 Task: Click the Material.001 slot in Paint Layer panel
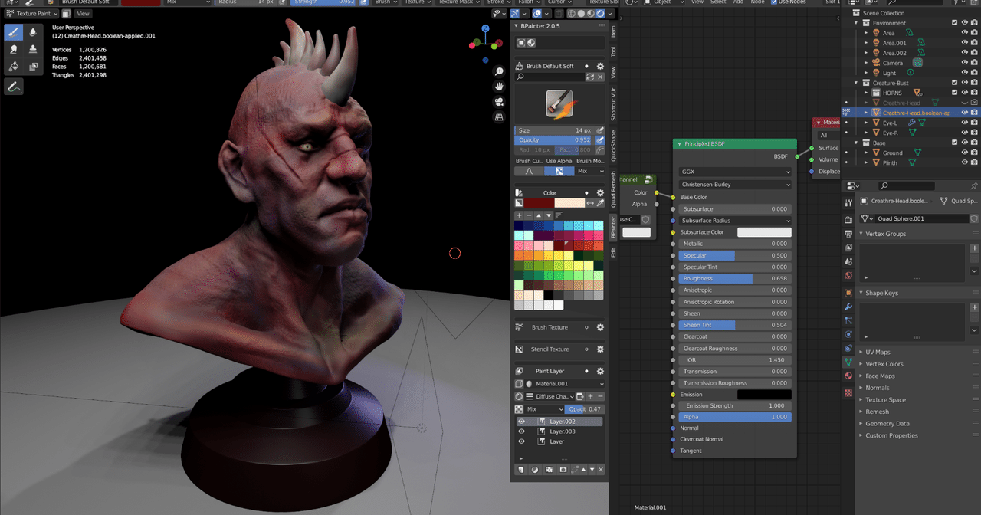click(552, 384)
